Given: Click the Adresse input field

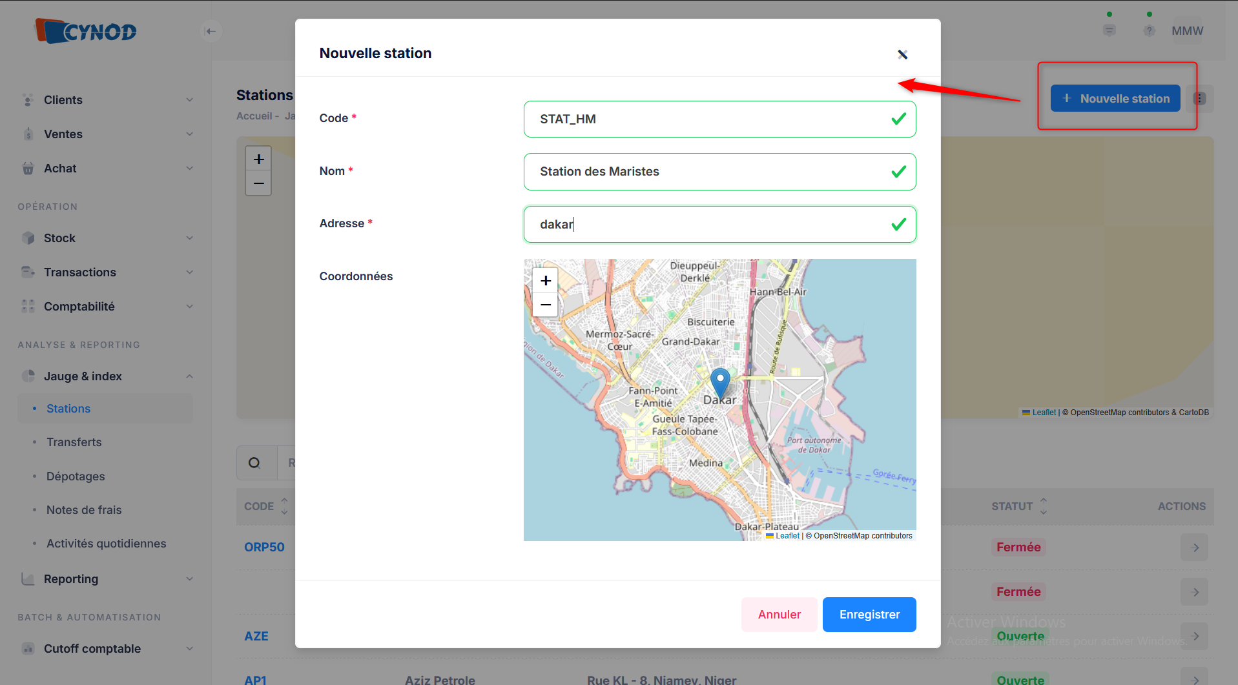Looking at the screenshot, I should 710,225.
